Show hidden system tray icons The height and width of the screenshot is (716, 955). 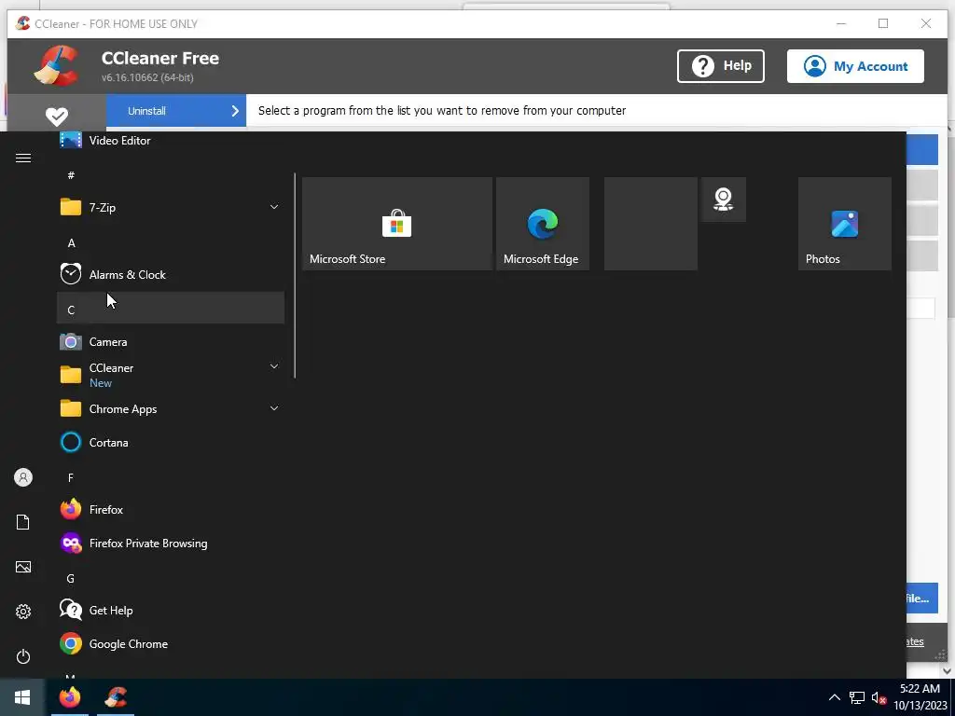pos(835,697)
